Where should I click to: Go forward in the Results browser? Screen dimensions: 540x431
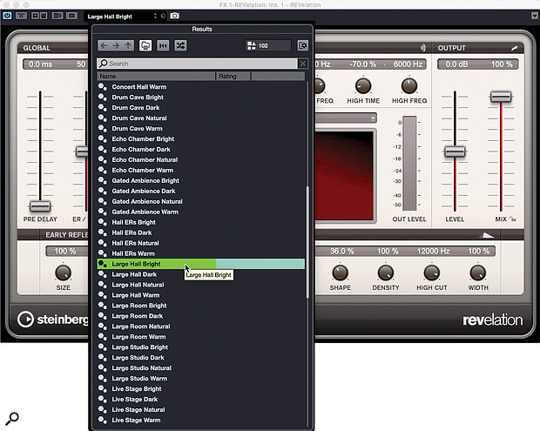pos(116,45)
